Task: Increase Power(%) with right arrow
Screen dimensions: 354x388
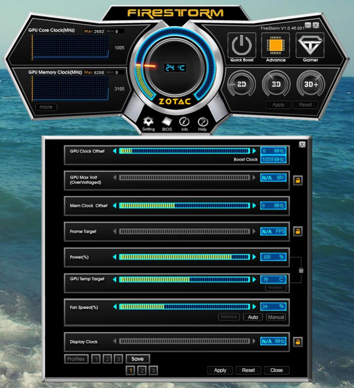Action: coord(254,257)
